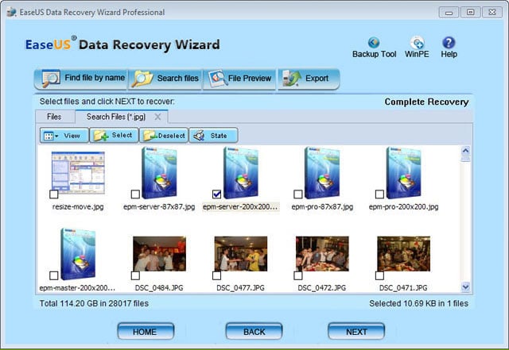Click the DSC_0471.JPG file name
This screenshot has height=350, width=509.
point(403,288)
